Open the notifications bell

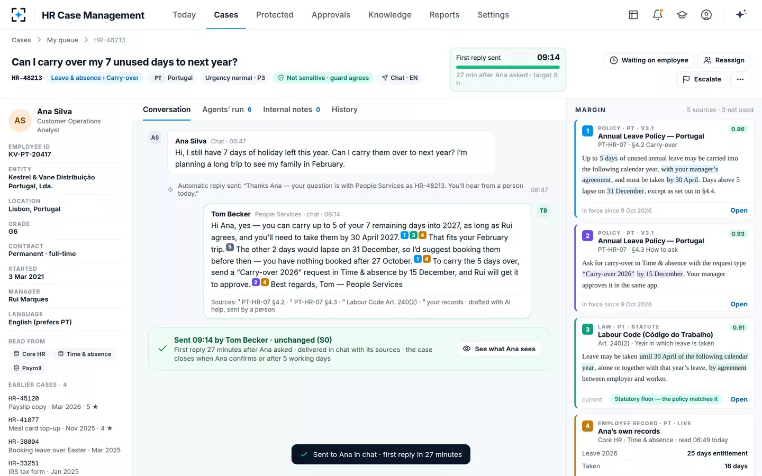coord(658,15)
